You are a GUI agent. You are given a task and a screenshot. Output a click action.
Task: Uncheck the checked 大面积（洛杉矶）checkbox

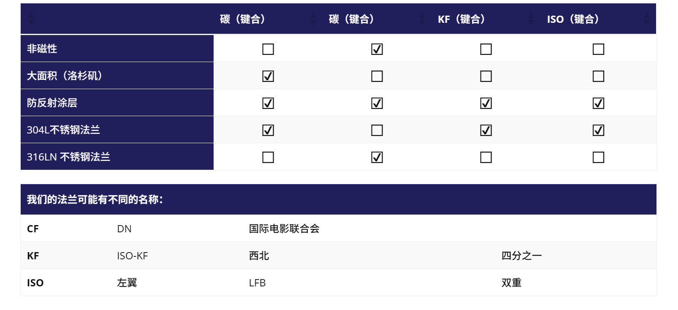tap(268, 76)
